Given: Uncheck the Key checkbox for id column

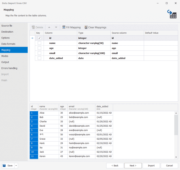Looking at the screenshot, I should pos(40,38).
